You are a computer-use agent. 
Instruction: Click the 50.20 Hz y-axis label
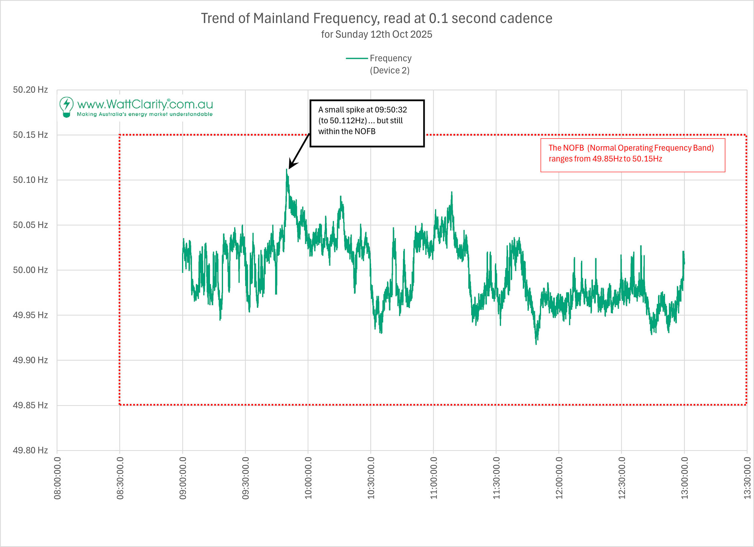(x=30, y=90)
